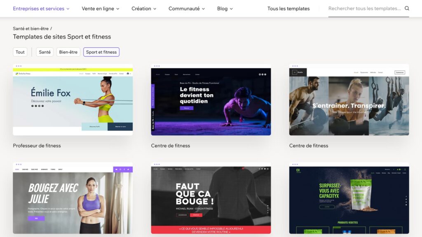Select the Tout filter
422x237 pixels.
20,52
